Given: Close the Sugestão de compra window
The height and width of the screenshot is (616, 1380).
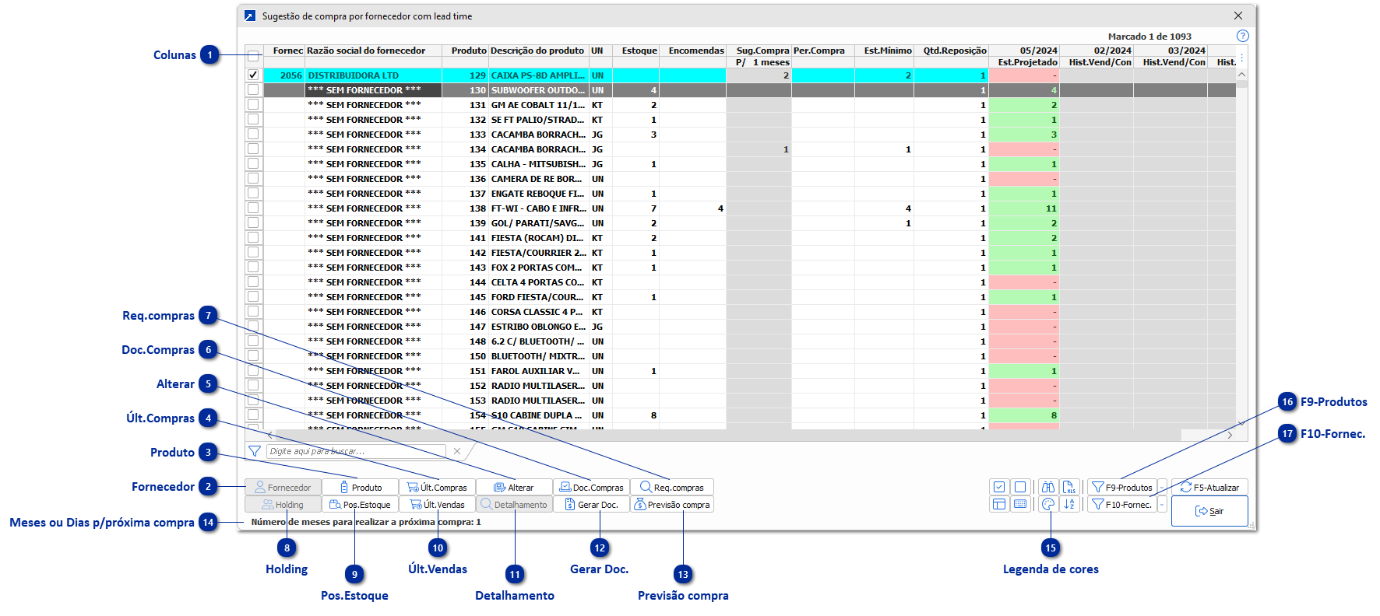Looking at the screenshot, I should point(1238,16).
